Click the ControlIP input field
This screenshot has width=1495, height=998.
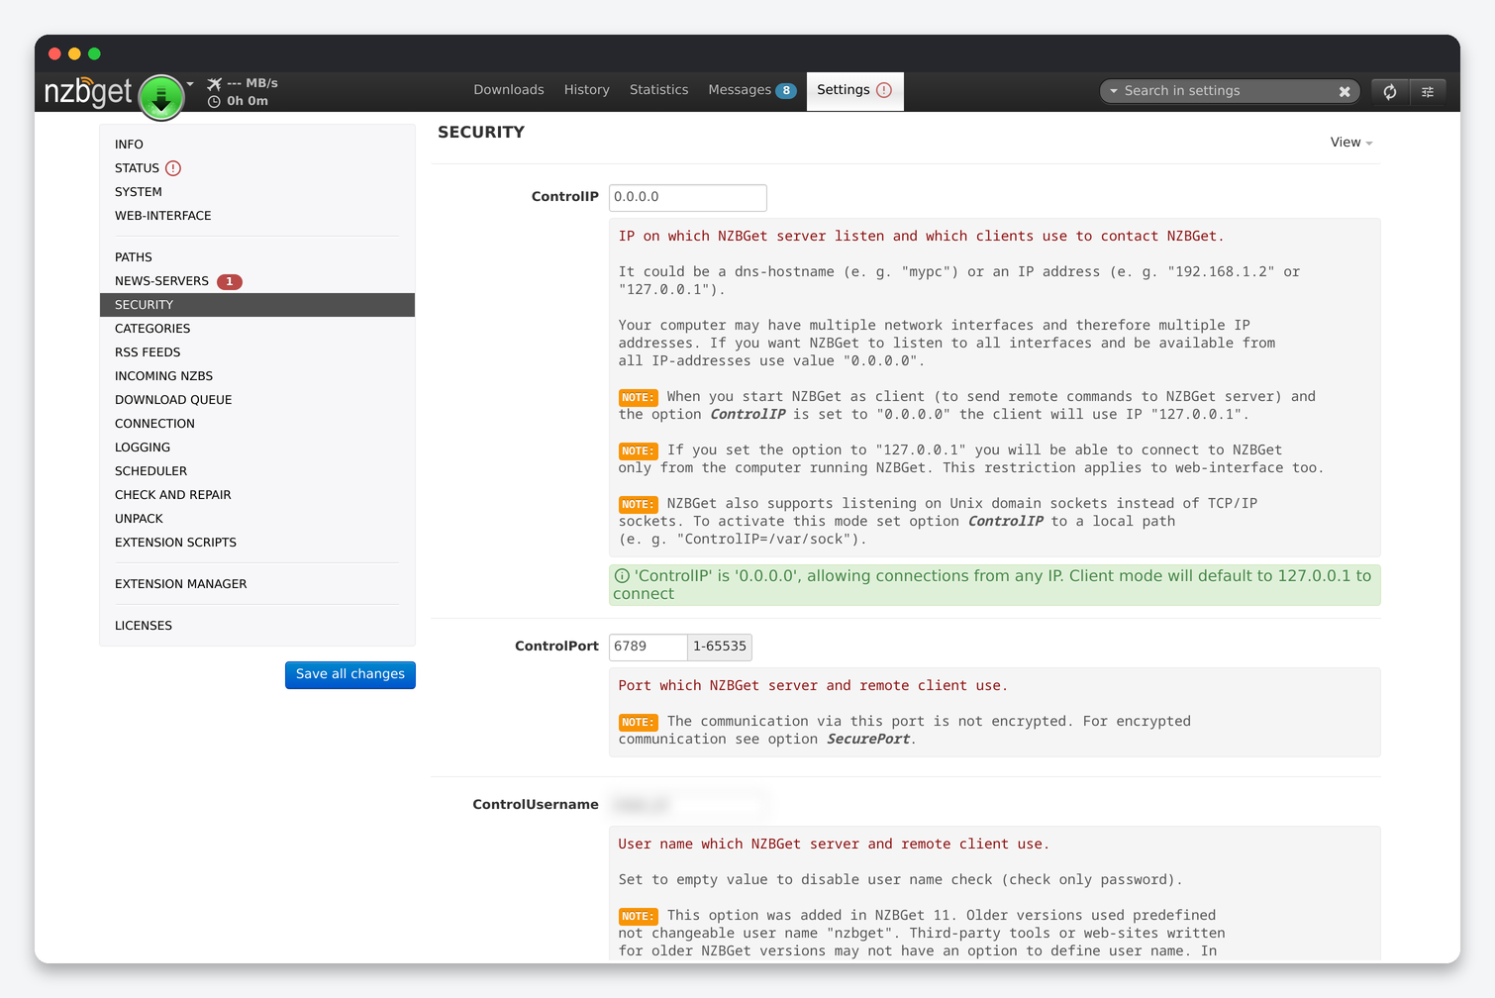(688, 197)
